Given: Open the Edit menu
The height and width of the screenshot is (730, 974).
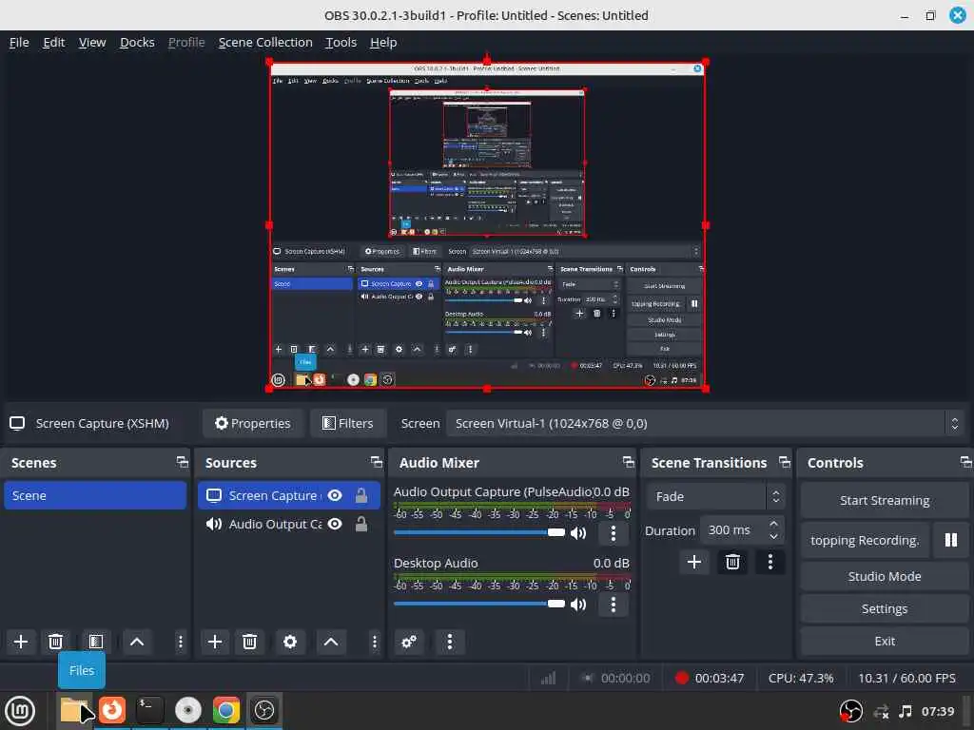Looking at the screenshot, I should pos(54,42).
